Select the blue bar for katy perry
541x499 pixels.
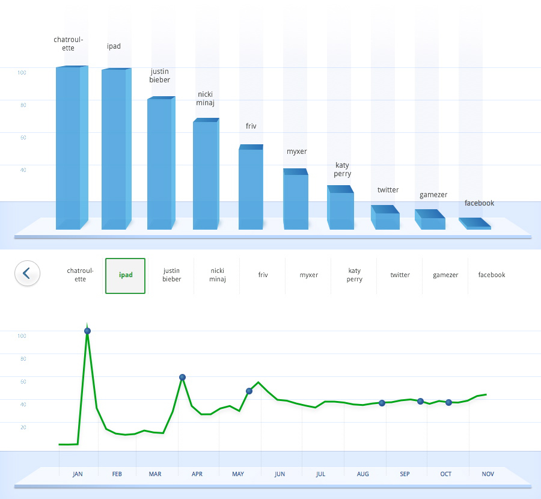click(341, 207)
